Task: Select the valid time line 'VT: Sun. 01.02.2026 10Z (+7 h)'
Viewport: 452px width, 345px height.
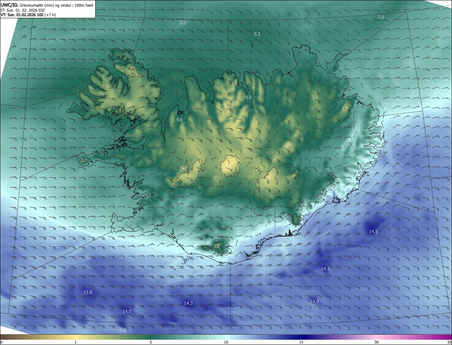Action: coord(28,15)
